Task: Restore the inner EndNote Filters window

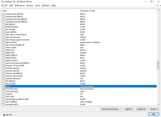Action: tap(158, 6)
